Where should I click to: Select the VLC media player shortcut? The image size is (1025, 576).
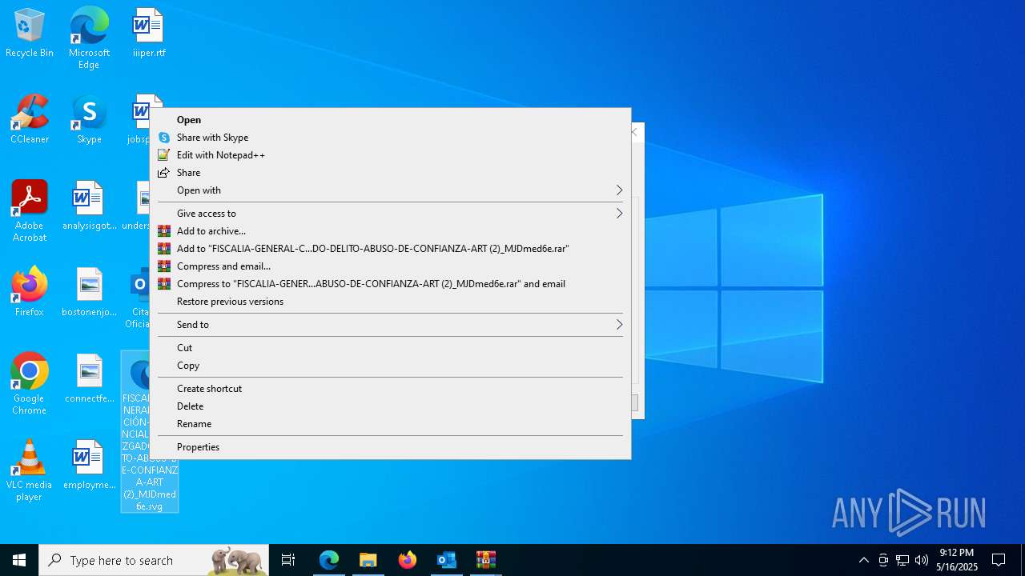click(x=30, y=470)
